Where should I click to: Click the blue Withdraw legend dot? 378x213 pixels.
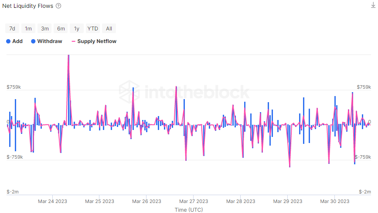33,41
